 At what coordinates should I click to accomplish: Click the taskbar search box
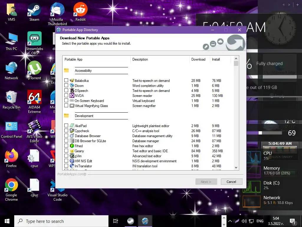pos(61,221)
